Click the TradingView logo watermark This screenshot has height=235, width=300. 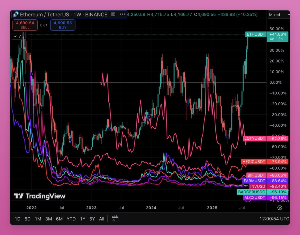(39, 196)
